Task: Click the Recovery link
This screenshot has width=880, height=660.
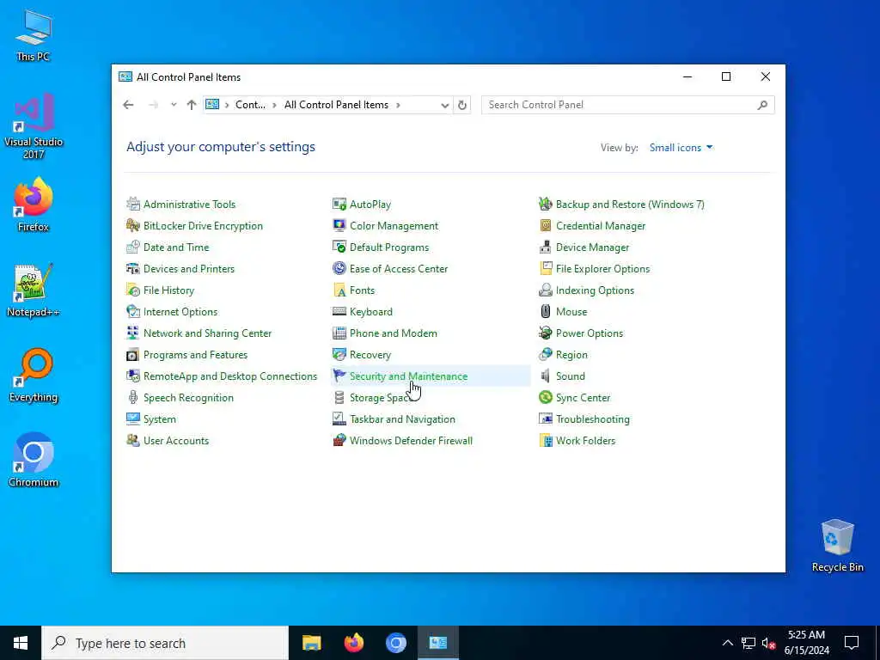Action: [x=370, y=355]
